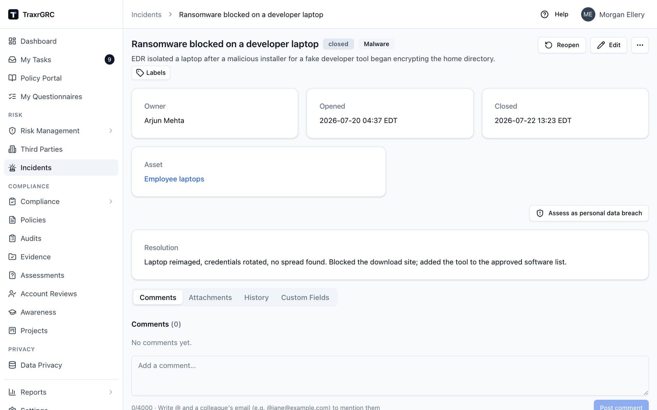This screenshot has height=410, width=657.
Task: Click the Reports bar chart icon
Action: tap(12, 392)
